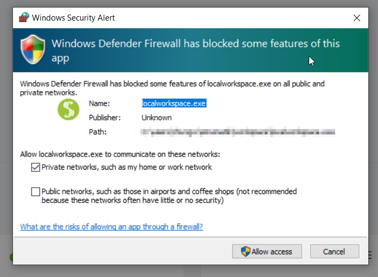Click the Public networks airports and coffee shops label

pos(169,196)
